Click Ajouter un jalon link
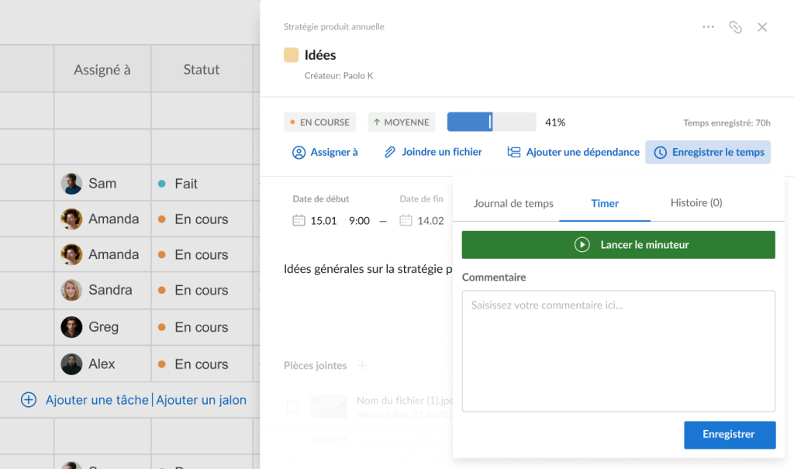Image resolution: width=794 pixels, height=469 pixels. (201, 399)
